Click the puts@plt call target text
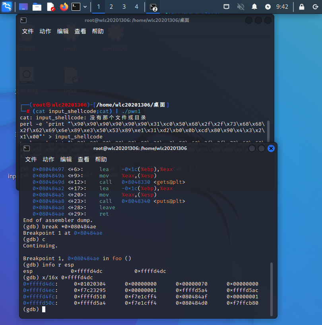The image size is (322, 325). (x=169, y=201)
